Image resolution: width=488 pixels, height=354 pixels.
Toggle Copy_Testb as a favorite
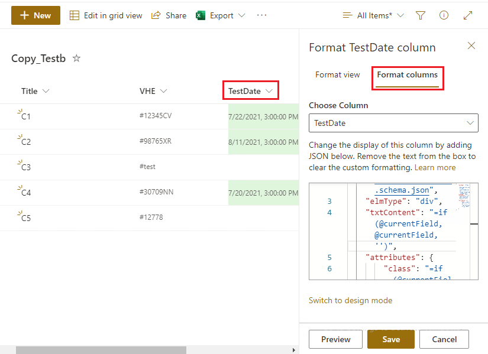tap(76, 59)
